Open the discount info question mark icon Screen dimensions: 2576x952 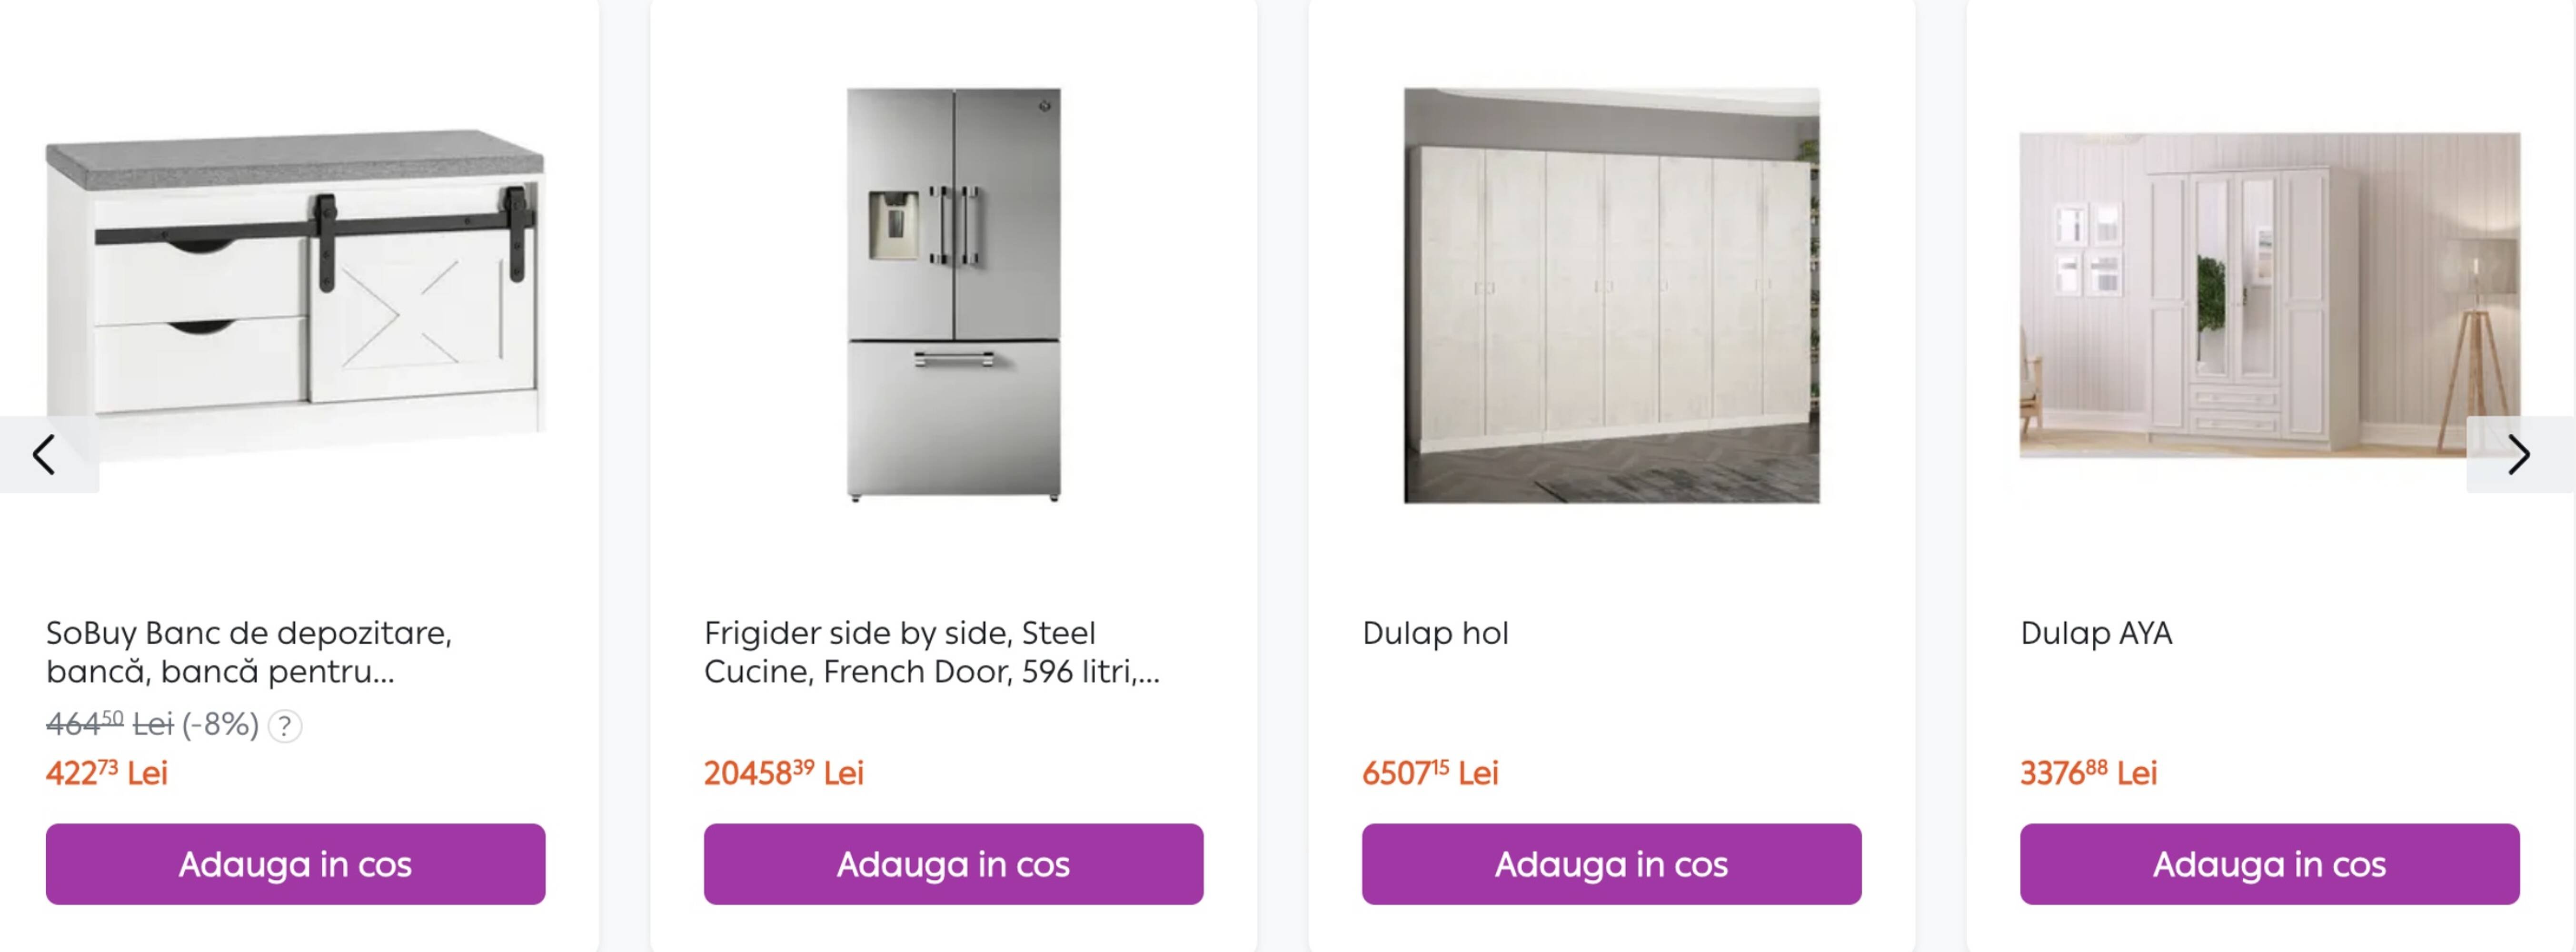(285, 726)
